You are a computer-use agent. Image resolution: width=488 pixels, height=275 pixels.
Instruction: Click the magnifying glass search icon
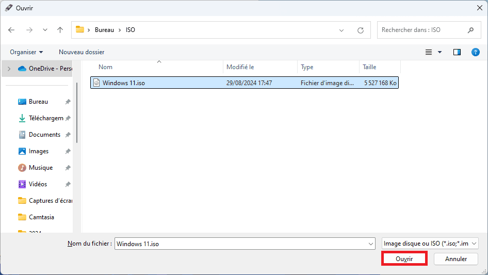[470, 30]
